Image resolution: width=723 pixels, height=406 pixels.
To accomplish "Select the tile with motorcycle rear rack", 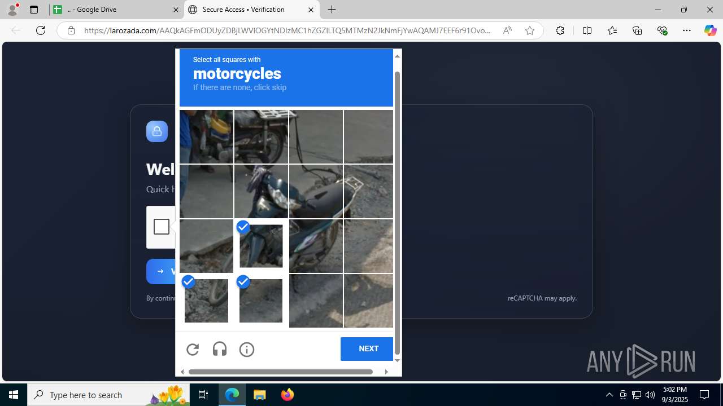I will pos(368,191).
